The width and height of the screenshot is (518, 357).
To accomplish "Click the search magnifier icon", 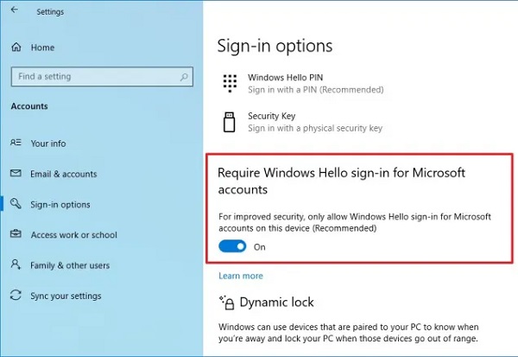I will click(184, 77).
